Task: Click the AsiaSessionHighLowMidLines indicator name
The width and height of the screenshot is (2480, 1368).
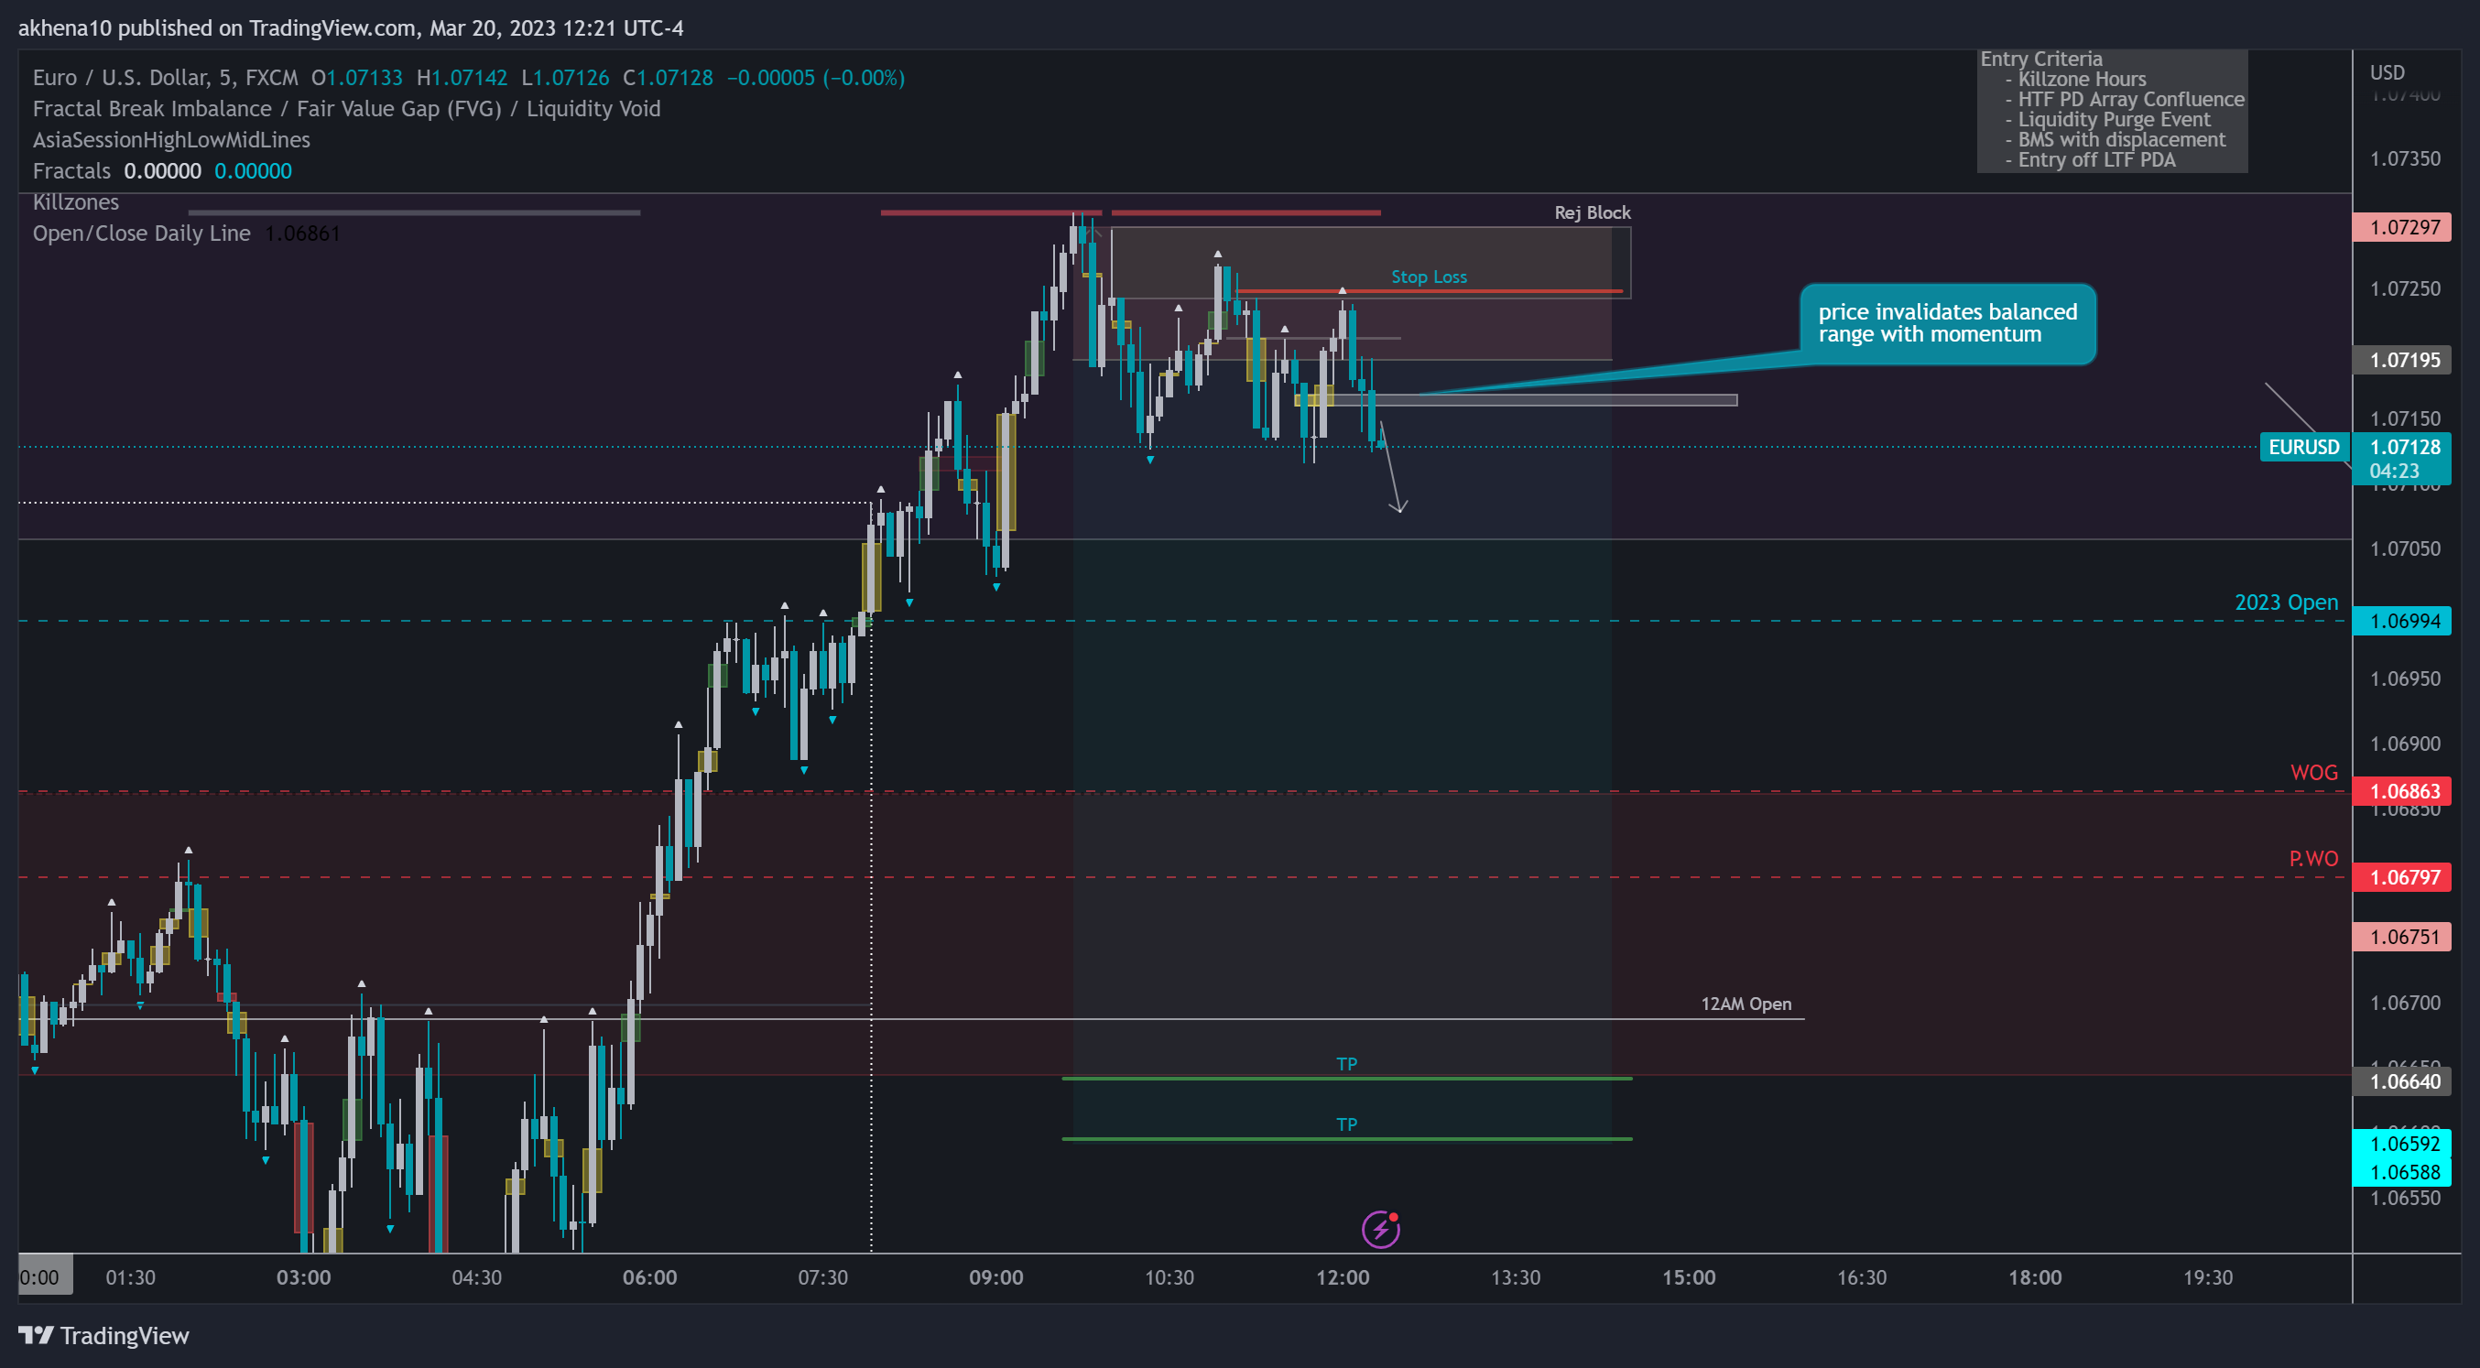Action: click(171, 141)
